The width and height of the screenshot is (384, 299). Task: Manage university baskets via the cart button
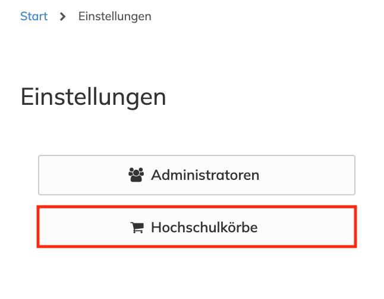pyautogui.click(x=197, y=227)
